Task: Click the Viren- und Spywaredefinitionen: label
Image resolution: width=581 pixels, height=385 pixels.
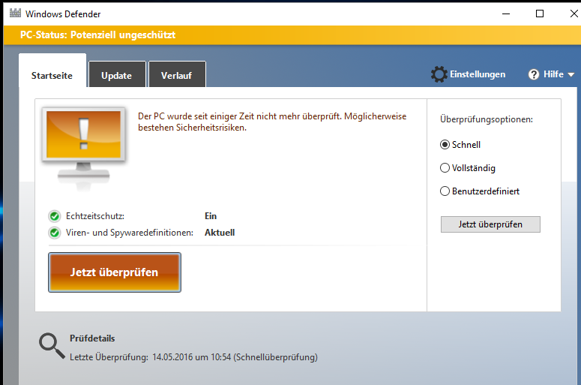Action: (x=130, y=233)
